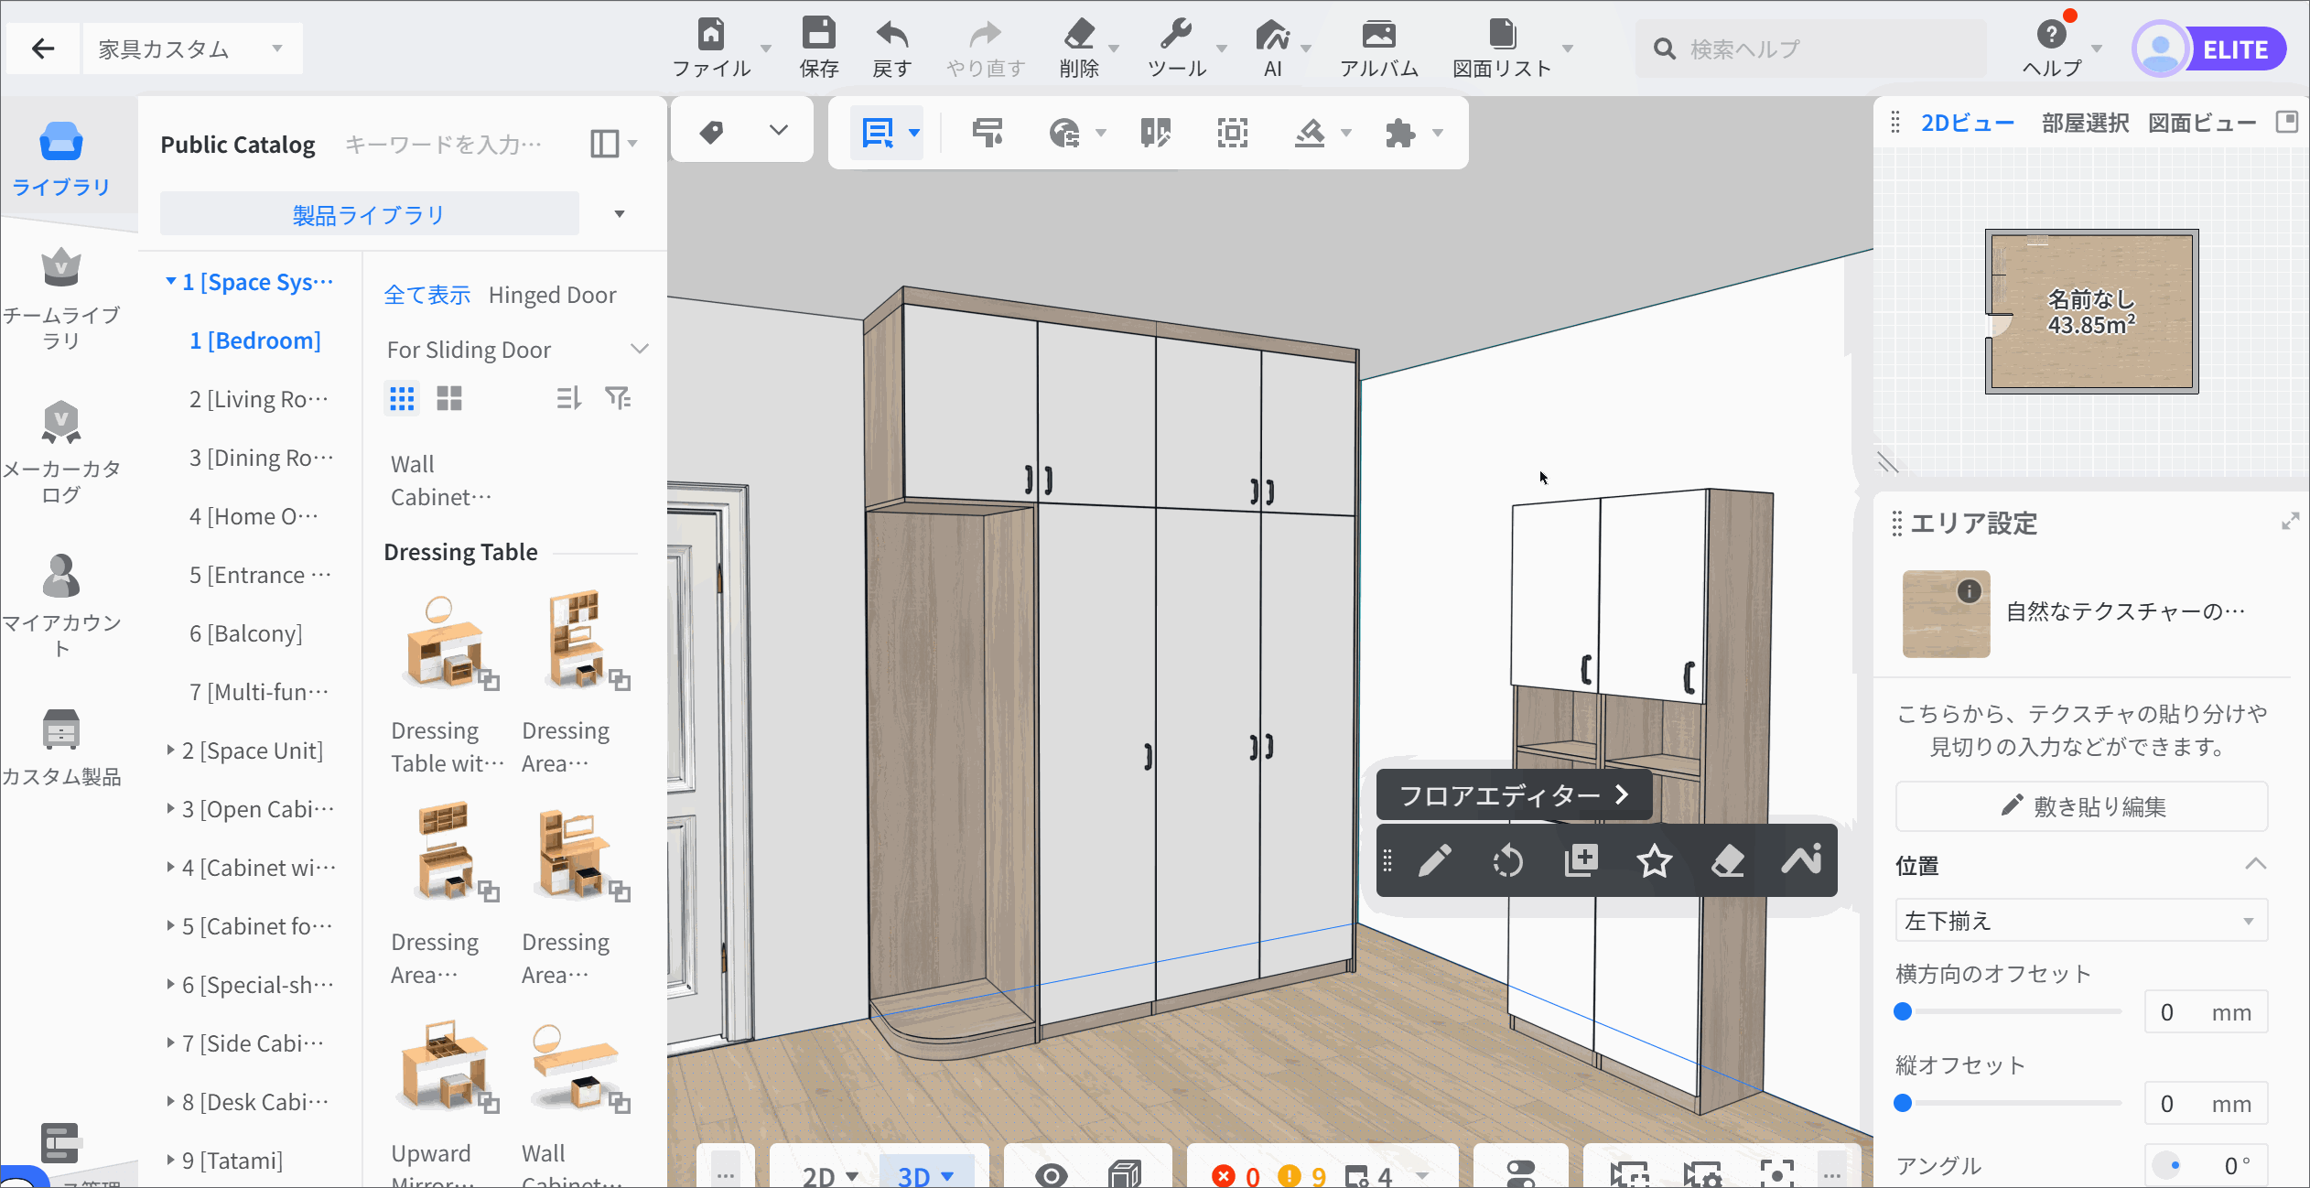Select 2 [Living Ro…] category
The width and height of the screenshot is (2310, 1188).
tap(259, 399)
